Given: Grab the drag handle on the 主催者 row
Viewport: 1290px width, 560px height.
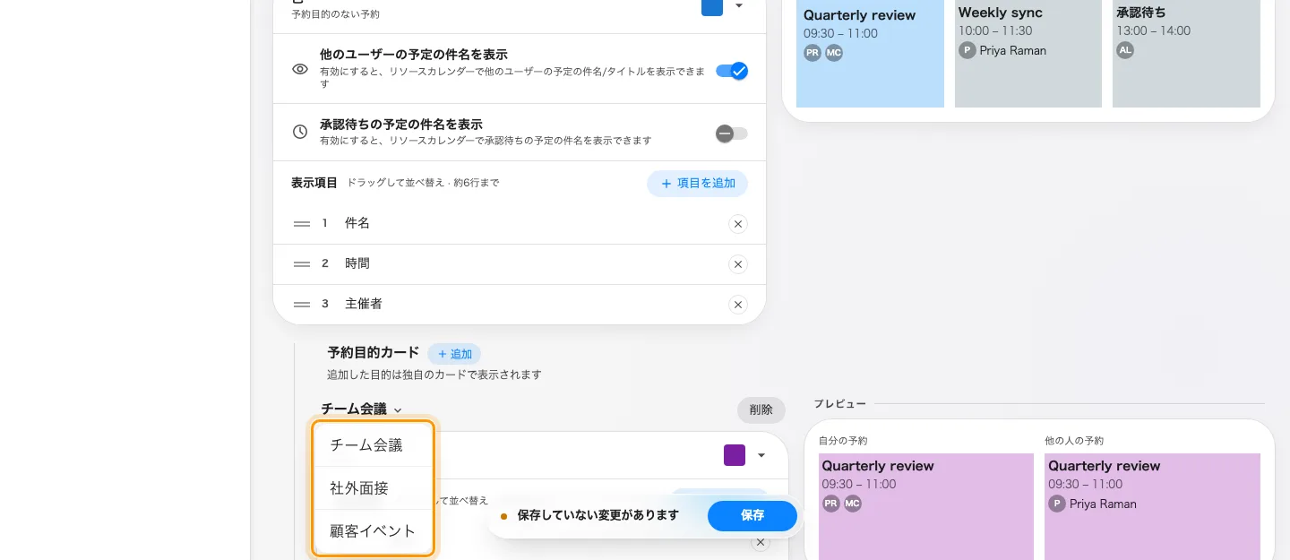Looking at the screenshot, I should tap(302, 304).
